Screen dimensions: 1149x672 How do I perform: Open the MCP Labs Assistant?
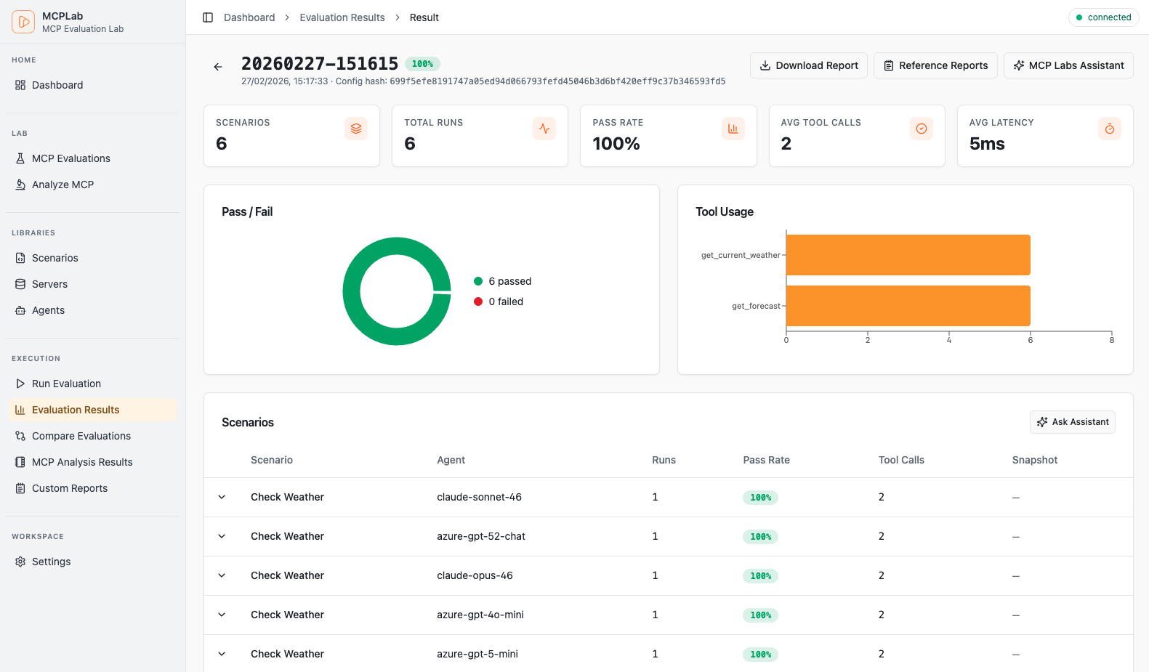pos(1068,65)
